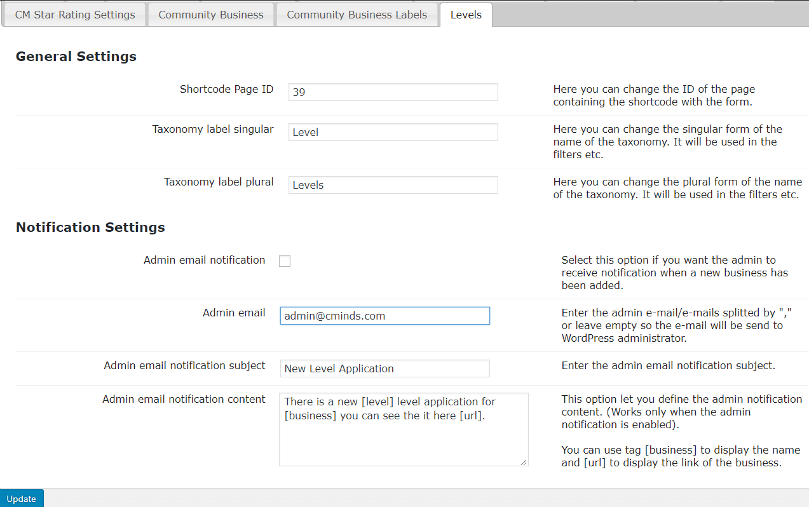Screen dimensions: 809x507
Task: Focus the Admin email notification subject field
Action: [384, 368]
